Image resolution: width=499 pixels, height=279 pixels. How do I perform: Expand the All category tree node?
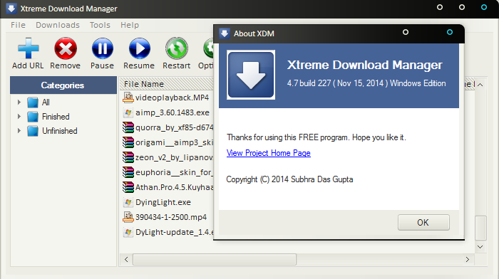[x=19, y=102]
